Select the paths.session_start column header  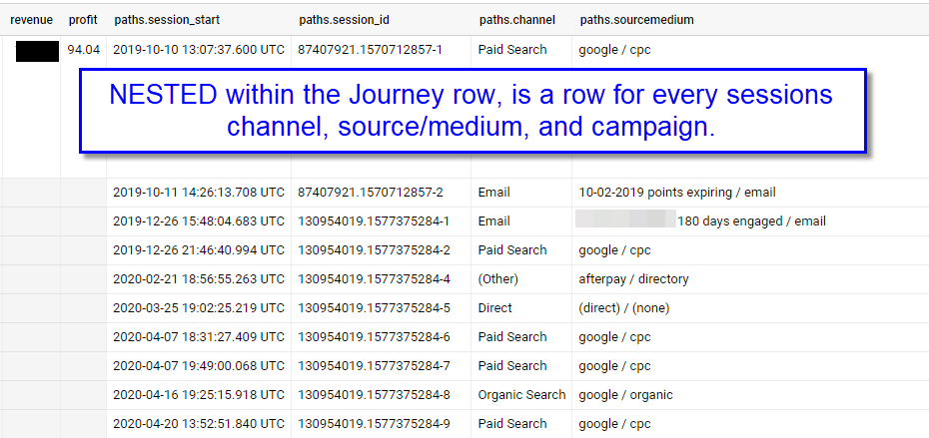pyautogui.click(x=167, y=20)
